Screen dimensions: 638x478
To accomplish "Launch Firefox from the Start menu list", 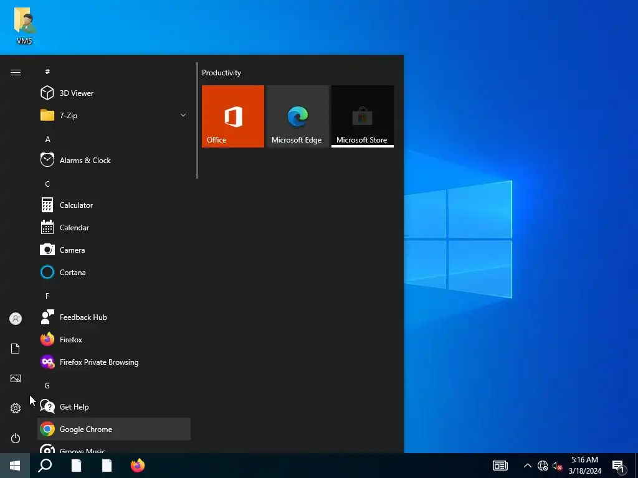I will pyautogui.click(x=114, y=339).
